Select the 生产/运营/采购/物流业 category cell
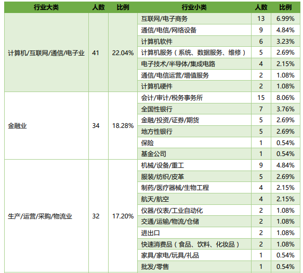The image size is (303, 273). [46, 216]
